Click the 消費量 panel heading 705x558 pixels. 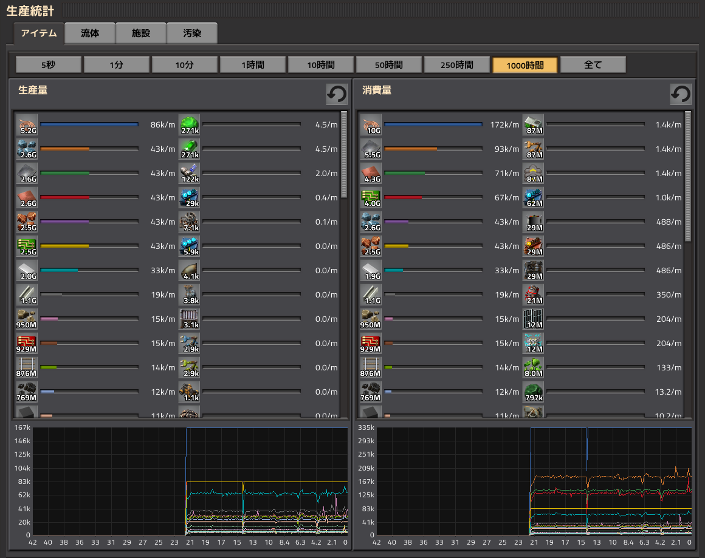[x=377, y=90]
